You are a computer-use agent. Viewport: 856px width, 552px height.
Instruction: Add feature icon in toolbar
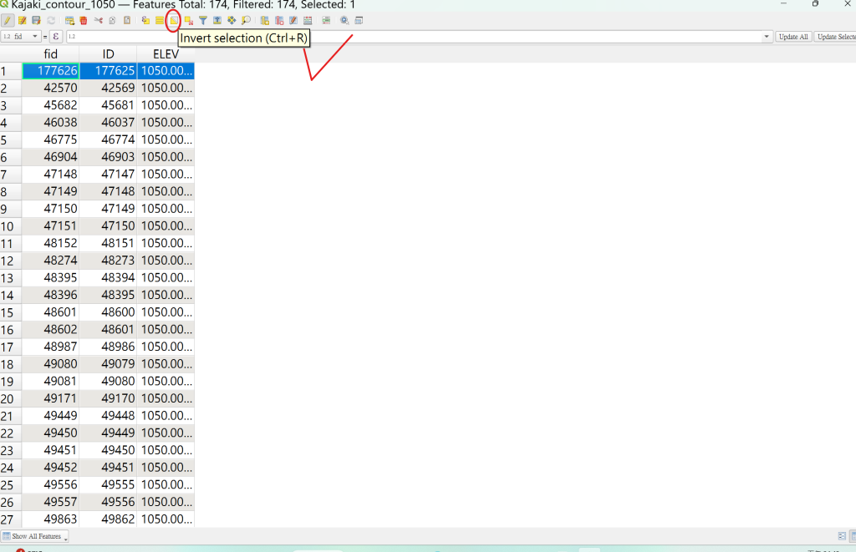coord(70,21)
